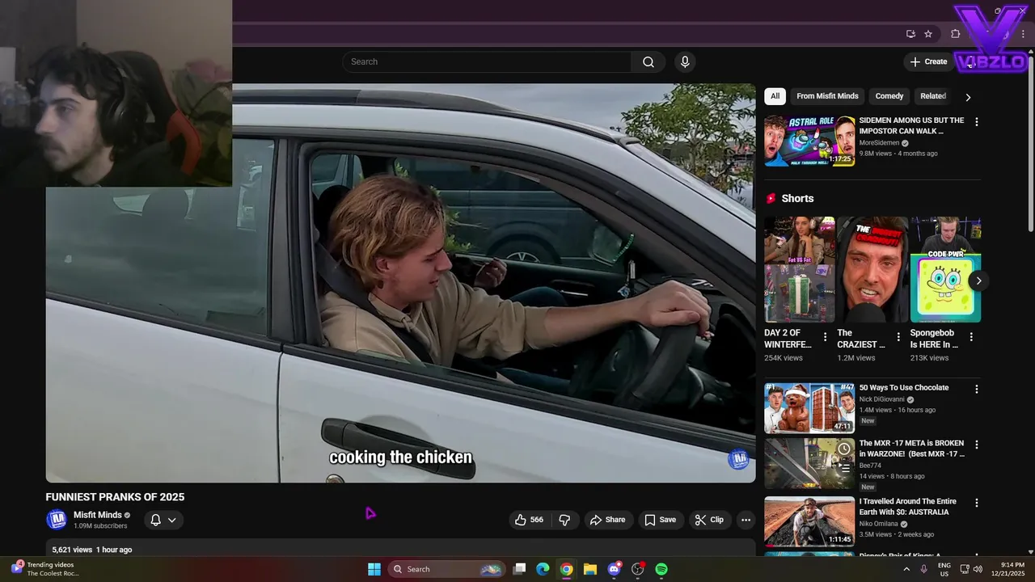Screen dimensions: 1035x582
Task: Open the Create menu button
Action: (x=928, y=61)
